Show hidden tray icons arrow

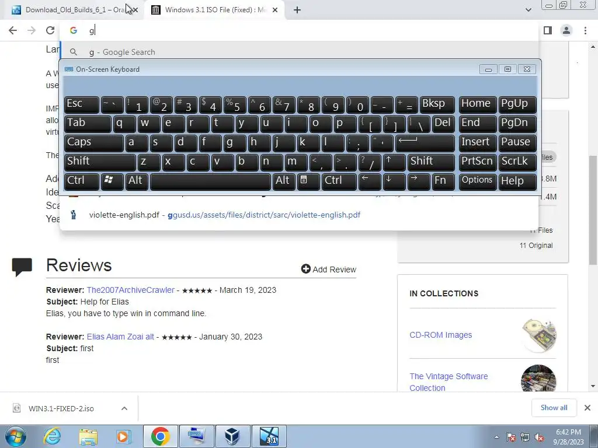496,437
